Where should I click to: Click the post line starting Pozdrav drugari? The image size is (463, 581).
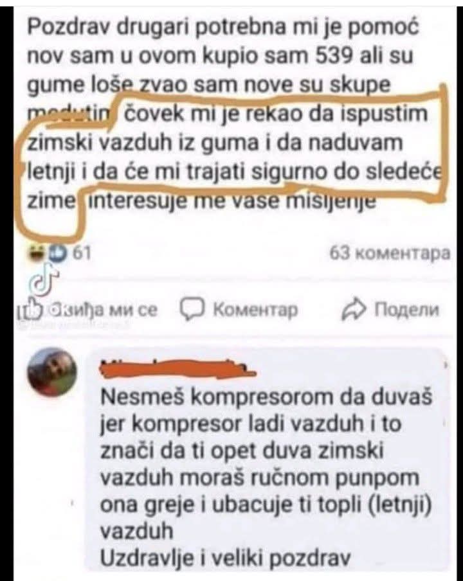coord(223,28)
